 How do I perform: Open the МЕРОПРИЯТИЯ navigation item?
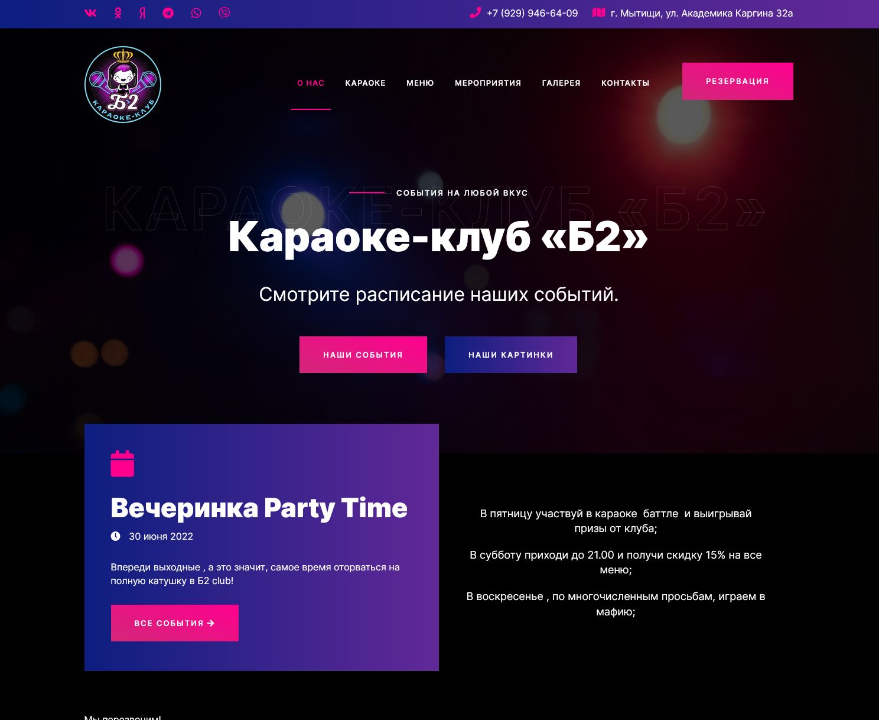(x=488, y=83)
